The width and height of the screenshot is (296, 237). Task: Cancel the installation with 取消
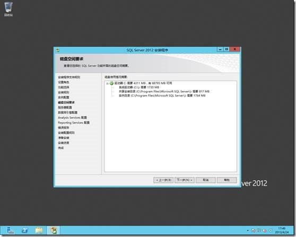[x=206, y=180]
